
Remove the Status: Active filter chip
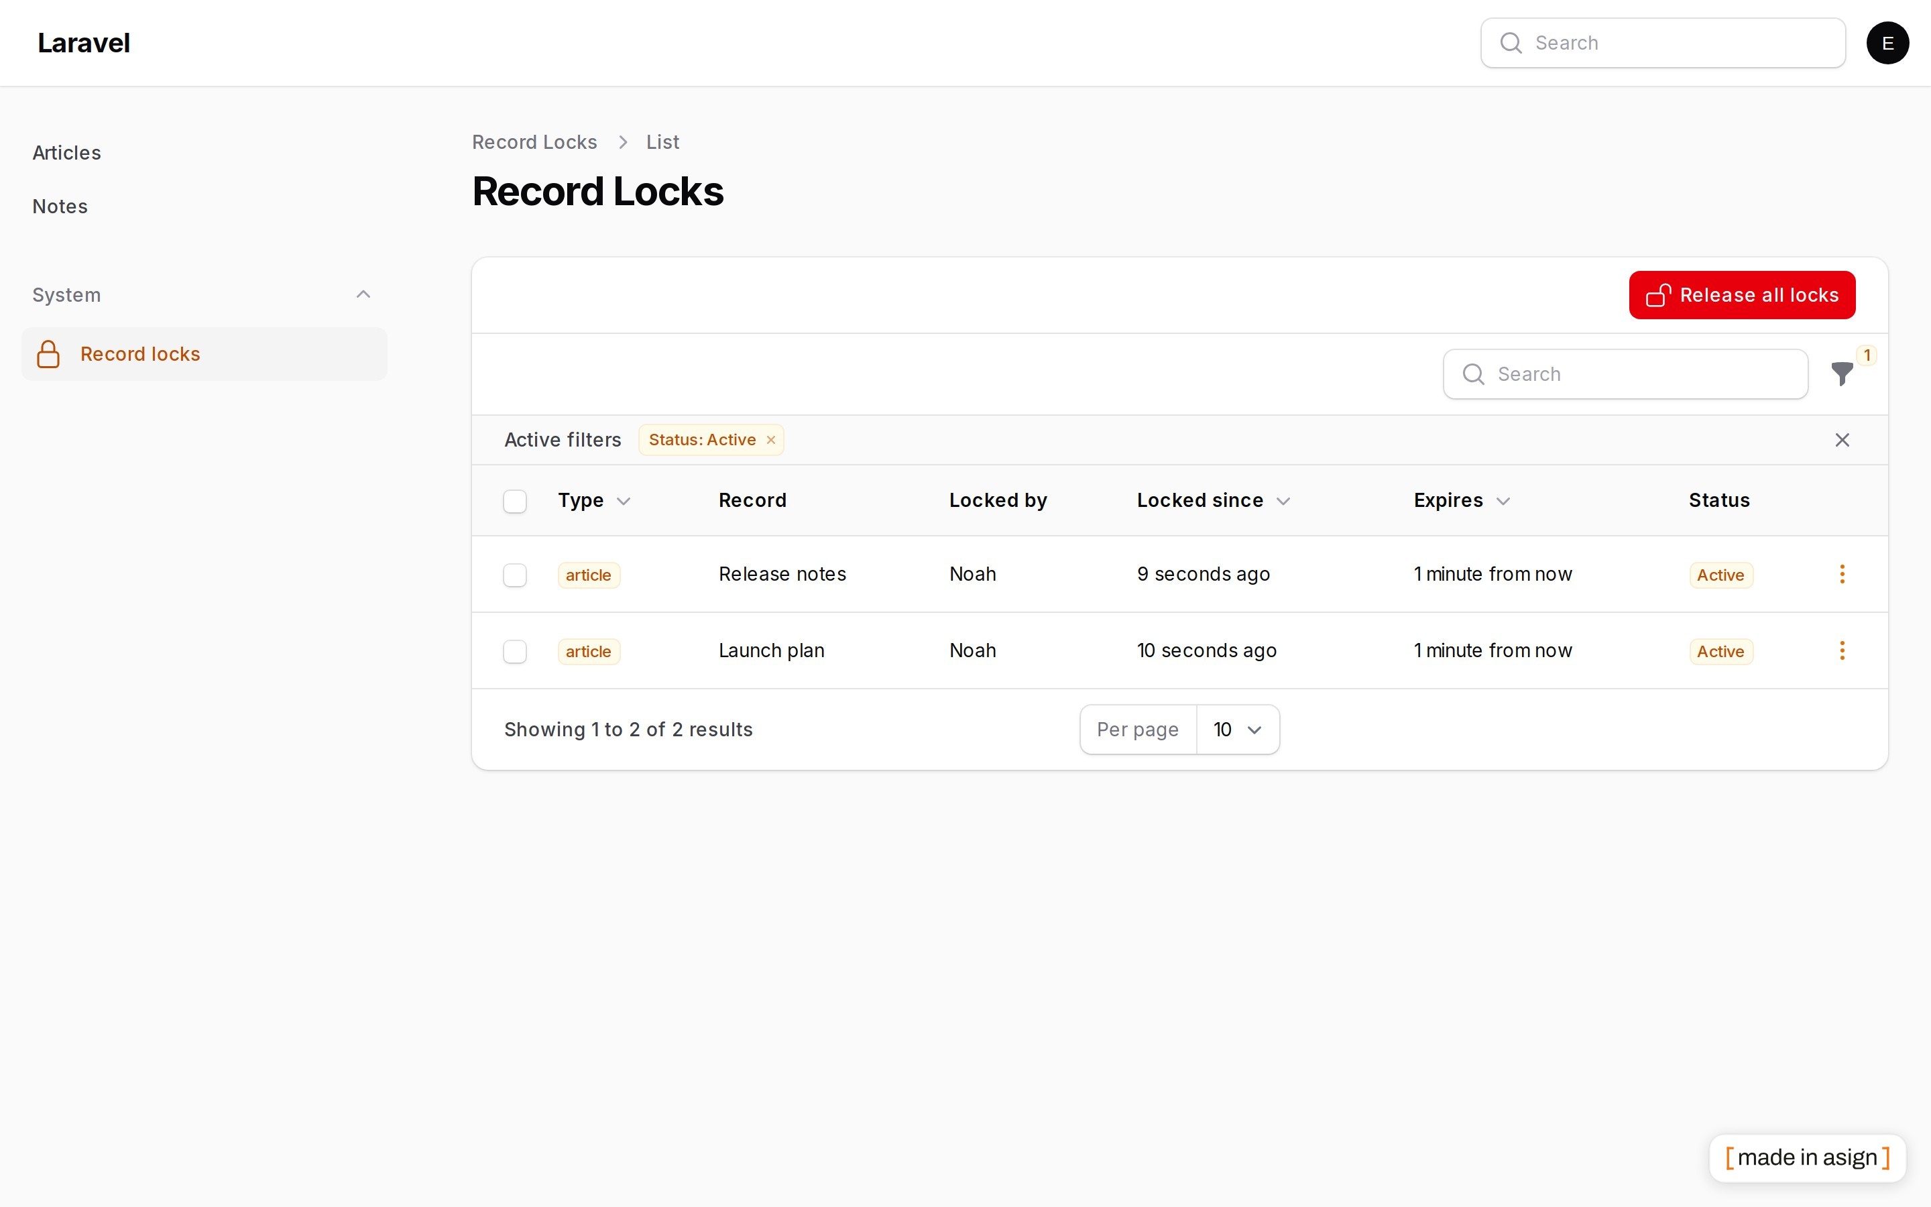(771, 440)
